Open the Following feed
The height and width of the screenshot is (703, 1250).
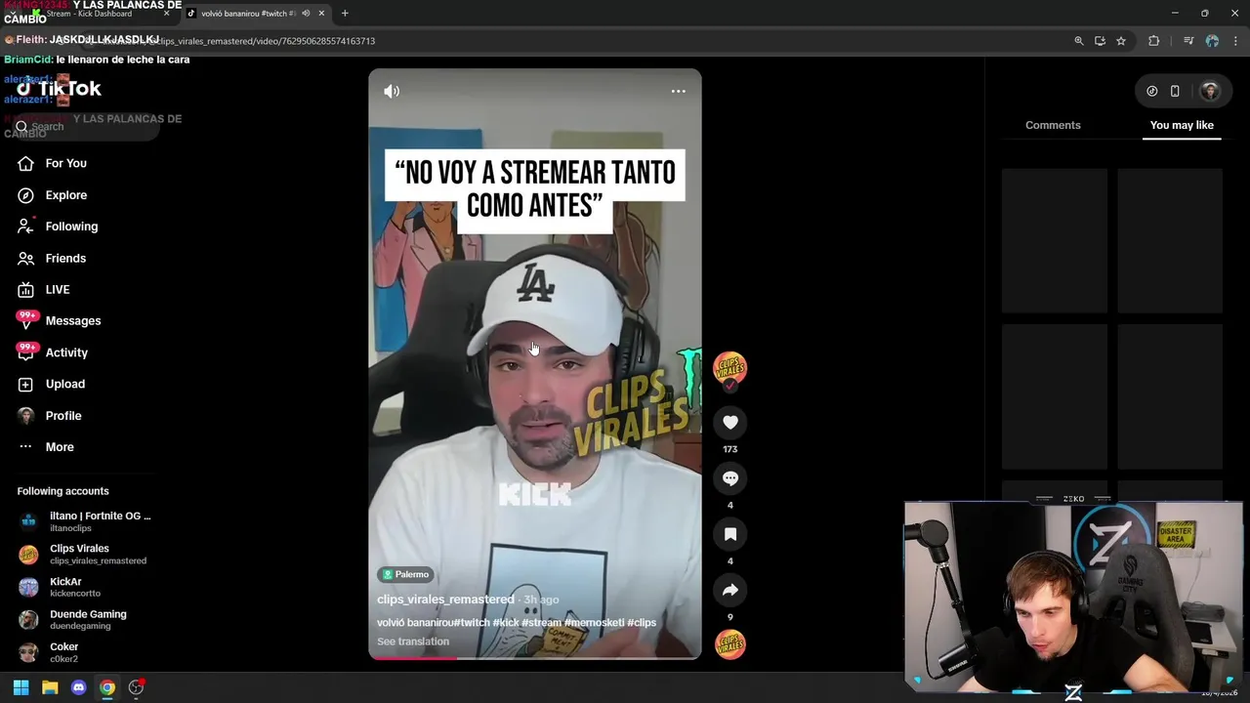[71, 227]
